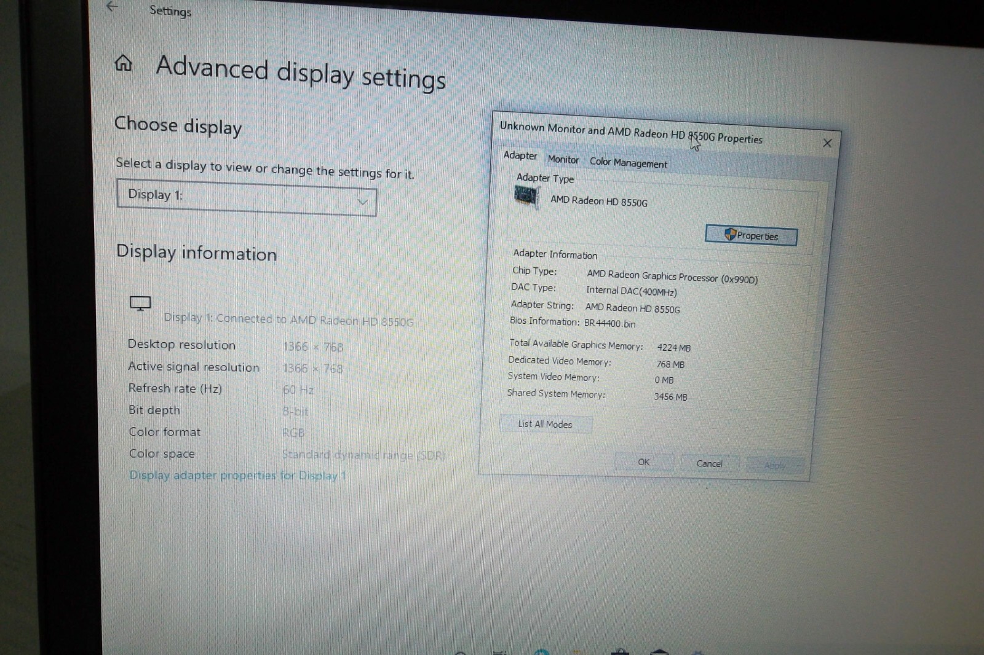Click the monitor icon under Display information

coord(140,303)
